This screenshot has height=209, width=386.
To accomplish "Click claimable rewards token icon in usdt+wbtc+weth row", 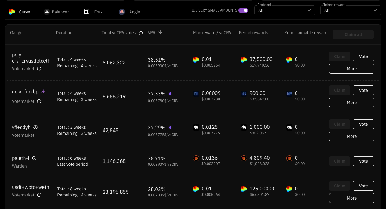I will pos(289,189).
